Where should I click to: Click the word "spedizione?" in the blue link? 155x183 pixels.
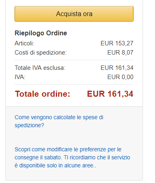(29, 125)
